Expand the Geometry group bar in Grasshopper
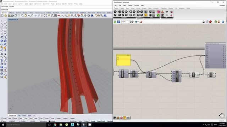This screenshot has width=227, height=127. point(124,18)
